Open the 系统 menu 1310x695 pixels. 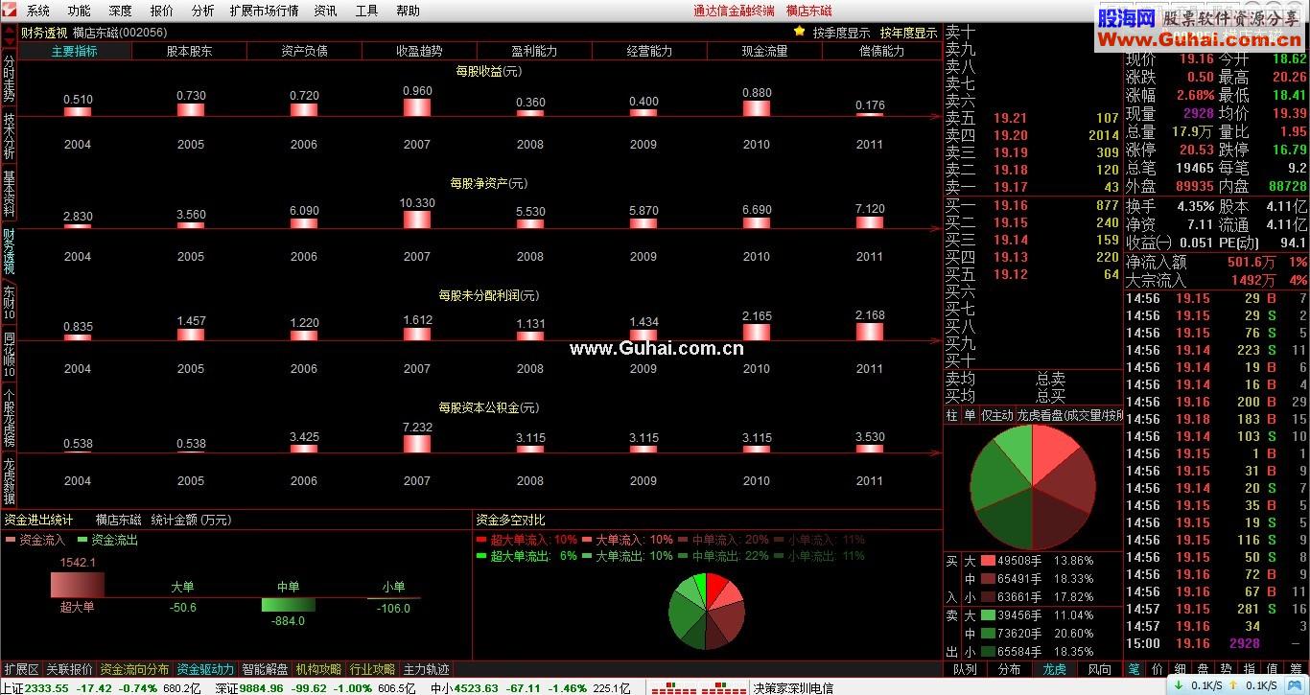click(38, 12)
